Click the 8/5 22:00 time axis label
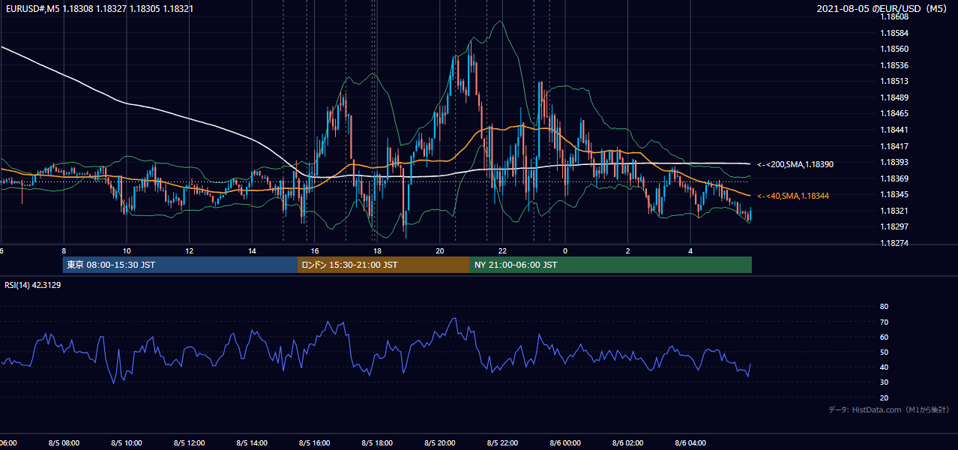The height and width of the screenshot is (450, 958). (502, 443)
